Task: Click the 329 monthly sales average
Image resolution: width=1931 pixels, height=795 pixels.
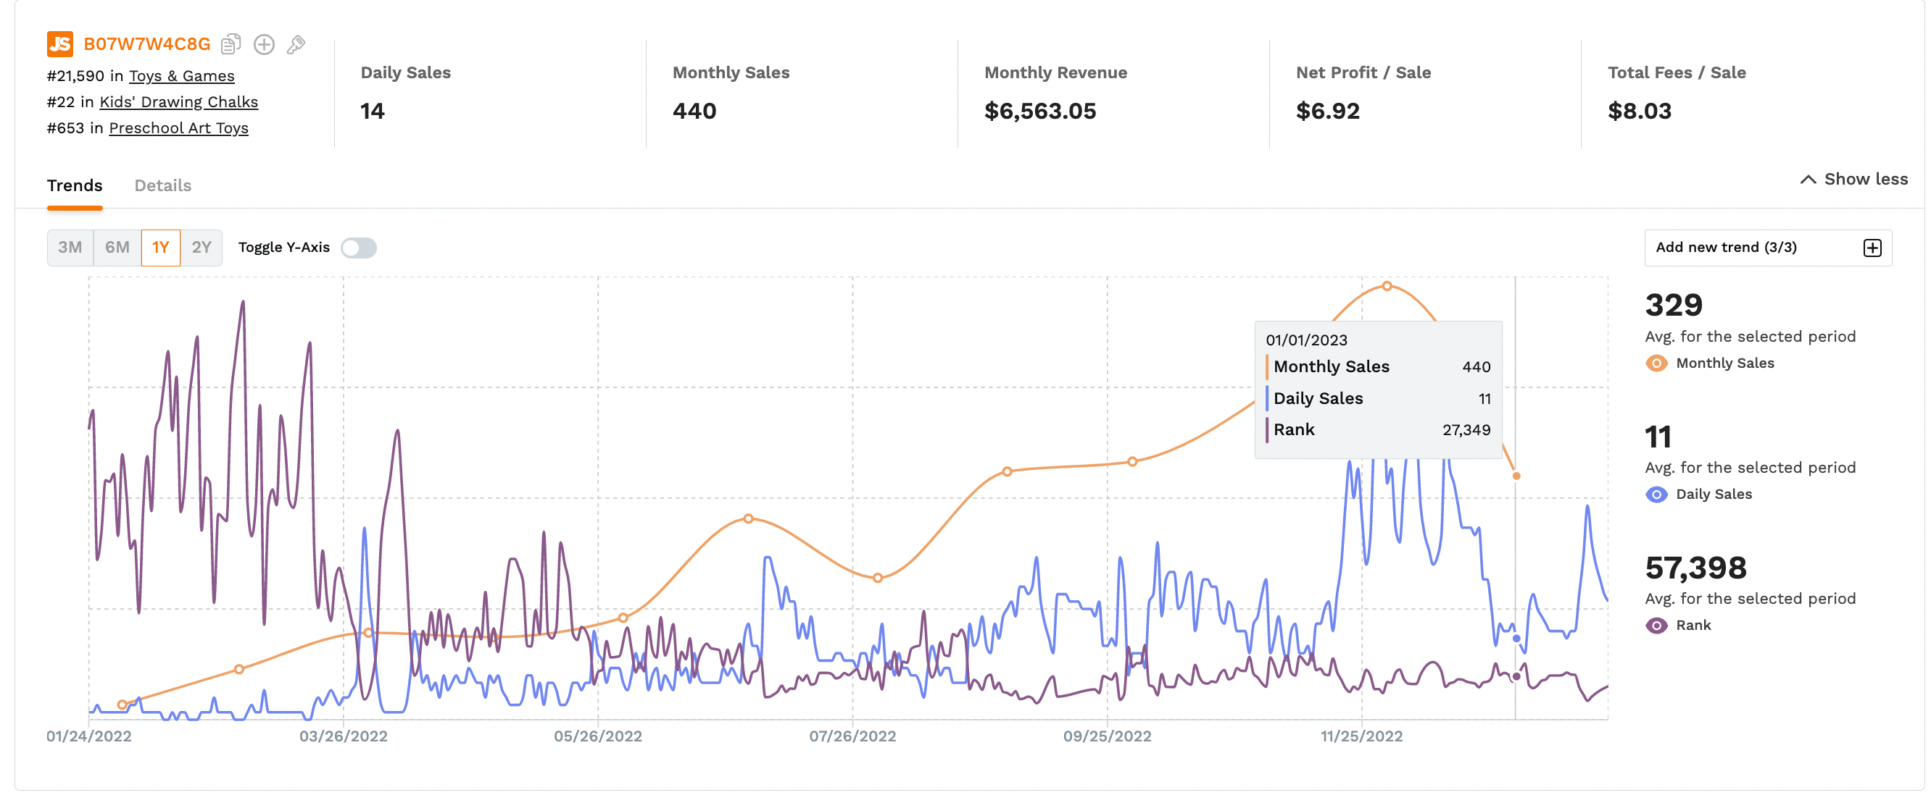Action: 1674,306
